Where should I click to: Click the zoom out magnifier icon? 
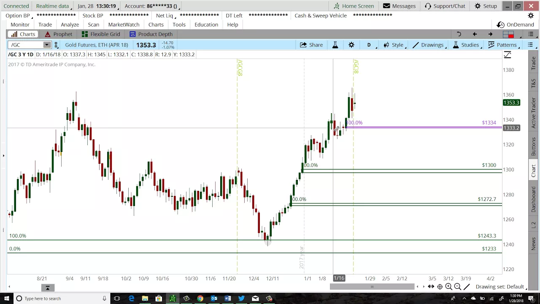click(x=457, y=287)
